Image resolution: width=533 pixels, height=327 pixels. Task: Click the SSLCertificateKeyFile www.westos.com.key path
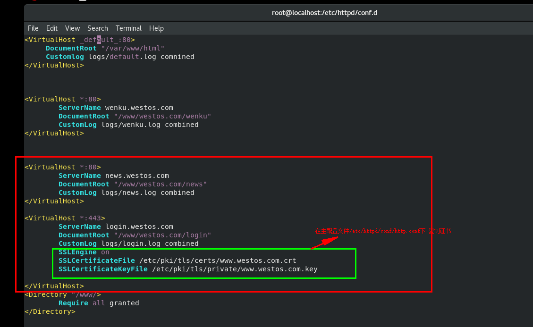click(x=235, y=269)
